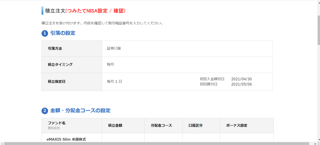This screenshot has height=145, width=320.
Task: Click the horizontal scrollbar left arrow
Action: (x=2, y=143)
